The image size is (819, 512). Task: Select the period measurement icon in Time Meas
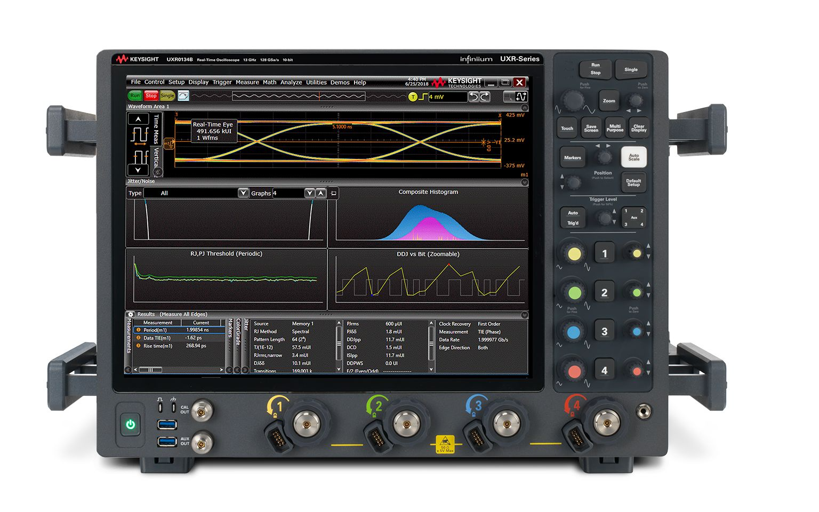pos(139,134)
